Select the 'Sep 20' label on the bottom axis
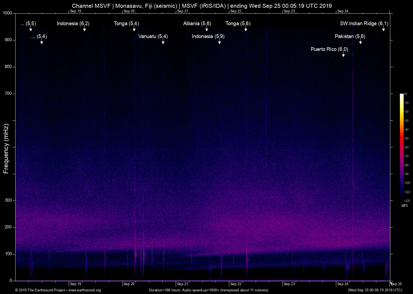Image resolution: width=413 pixels, height=294 pixels. coord(129,284)
